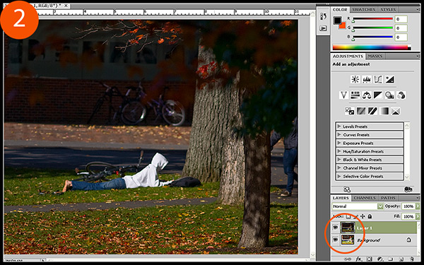
Task: Open the Color panel options menu
Action: 418,9
